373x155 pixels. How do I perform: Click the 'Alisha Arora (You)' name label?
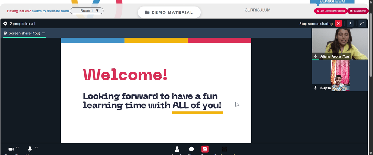coord(335,56)
